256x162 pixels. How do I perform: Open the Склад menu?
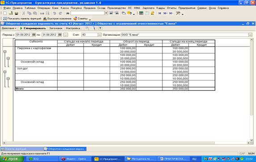point(102,8)
